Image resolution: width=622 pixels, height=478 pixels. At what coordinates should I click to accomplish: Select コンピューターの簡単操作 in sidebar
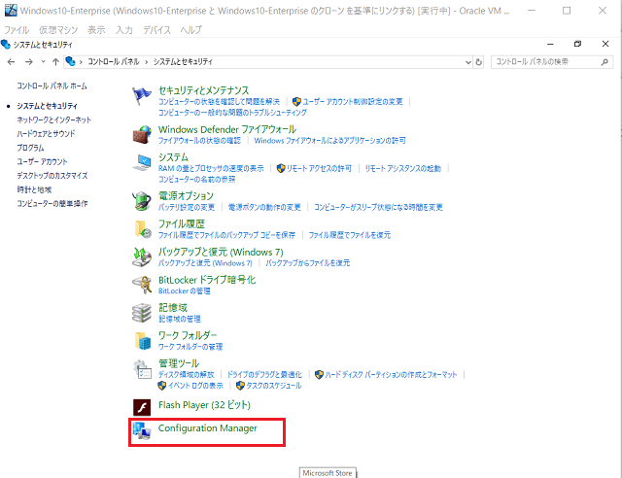[x=52, y=203]
